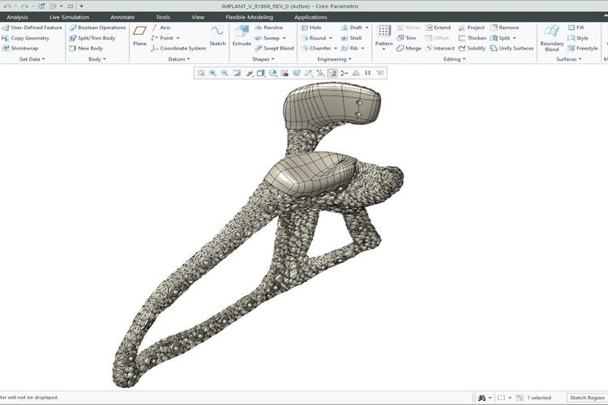Expand the Datum group menu
The image size is (608, 405).
183,59
